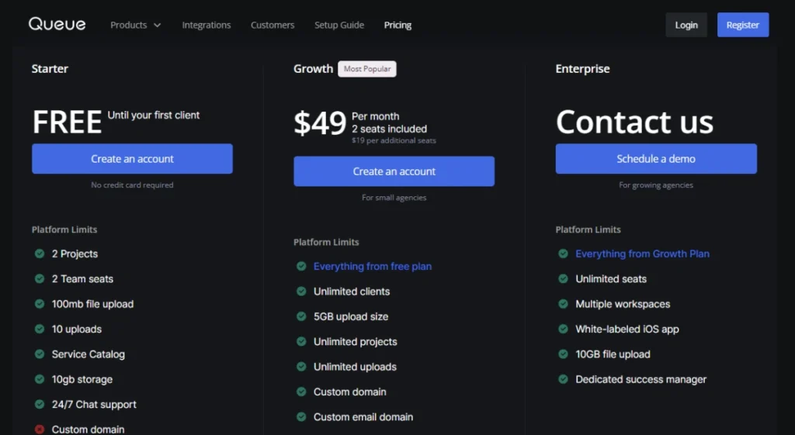Click the "For growing agencies" note
This screenshot has height=435, width=795.
(x=656, y=185)
